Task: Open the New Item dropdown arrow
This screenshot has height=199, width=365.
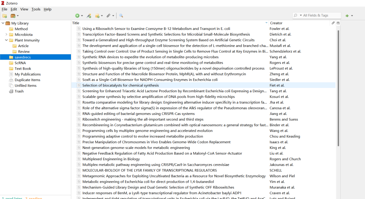Action: pyautogui.click(x=82, y=16)
